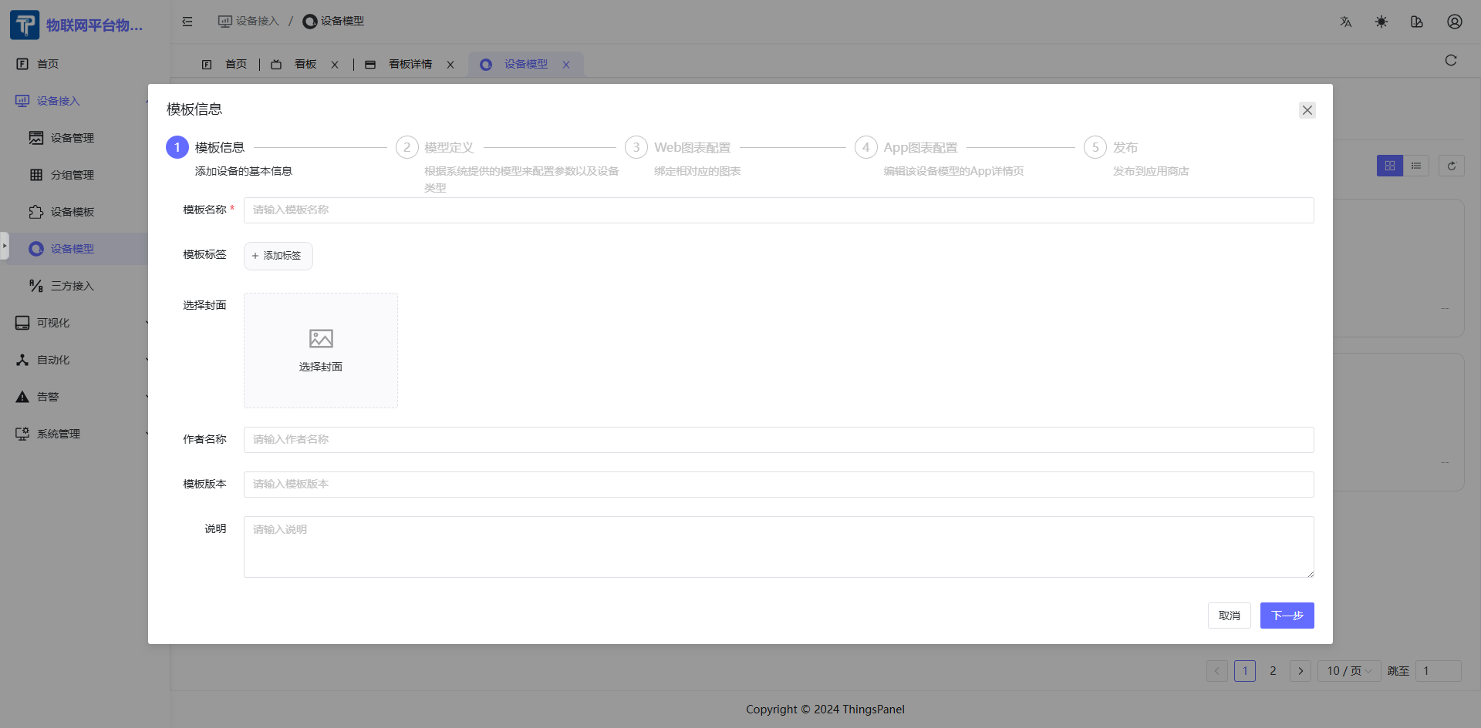Open the user profile avatar icon
The height and width of the screenshot is (728, 1481).
(1454, 22)
